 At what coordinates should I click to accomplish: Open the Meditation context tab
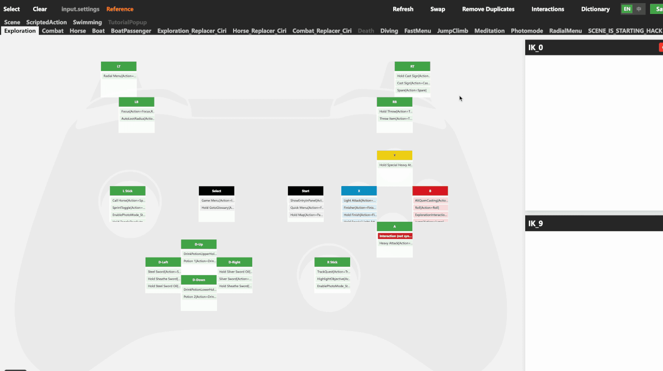pyautogui.click(x=489, y=31)
